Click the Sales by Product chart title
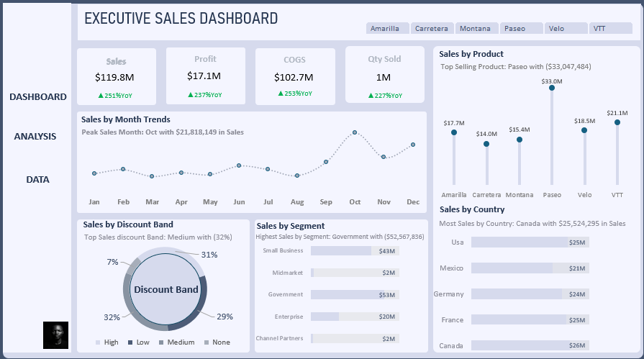The height and width of the screenshot is (359, 644). (x=471, y=54)
